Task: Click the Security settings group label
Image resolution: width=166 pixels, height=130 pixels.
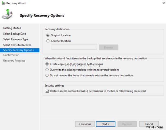Action: point(54,86)
